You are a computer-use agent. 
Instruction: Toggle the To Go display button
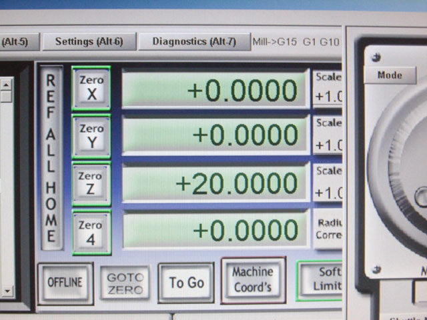pyautogui.click(x=186, y=283)
